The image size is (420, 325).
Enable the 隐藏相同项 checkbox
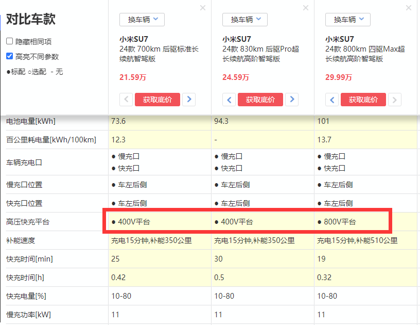pos(10,41)
